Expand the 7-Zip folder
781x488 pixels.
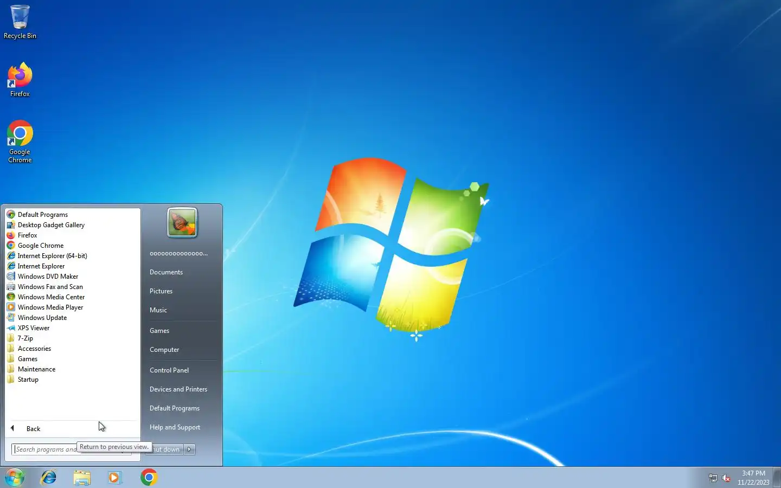pos(73,338)
